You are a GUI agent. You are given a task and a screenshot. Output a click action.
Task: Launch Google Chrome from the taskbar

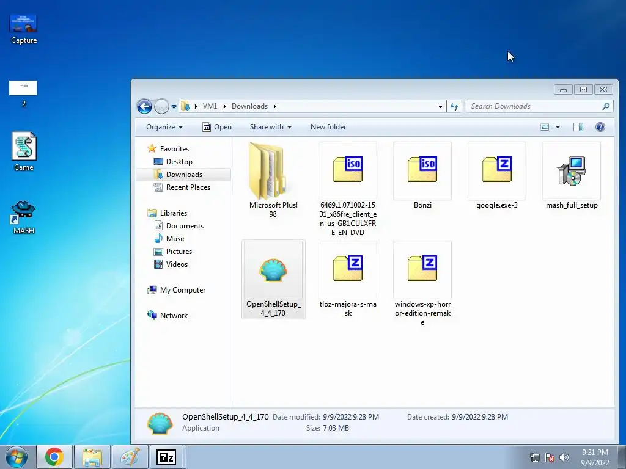54,457
